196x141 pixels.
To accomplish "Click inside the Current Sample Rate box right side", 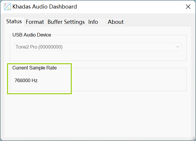I will [129, 79].
